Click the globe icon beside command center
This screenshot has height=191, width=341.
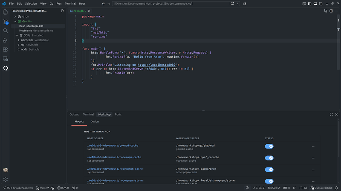[x=245, y=4]
